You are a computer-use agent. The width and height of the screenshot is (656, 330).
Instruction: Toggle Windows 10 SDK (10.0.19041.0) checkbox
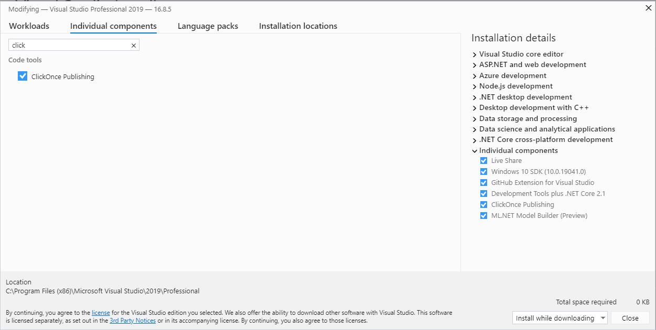[x=484, y=172]
